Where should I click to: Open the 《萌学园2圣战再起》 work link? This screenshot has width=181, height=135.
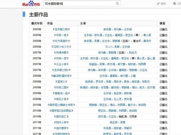(x=61, y=111)
